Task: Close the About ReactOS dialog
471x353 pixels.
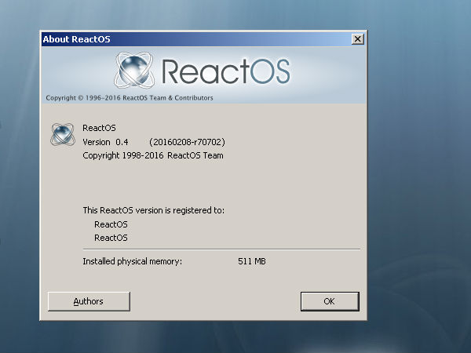Action: tap(358, 38)
